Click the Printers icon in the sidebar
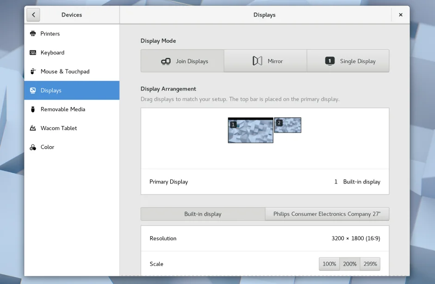Viewport: 435px width, 284px height. tap(33, 34)
